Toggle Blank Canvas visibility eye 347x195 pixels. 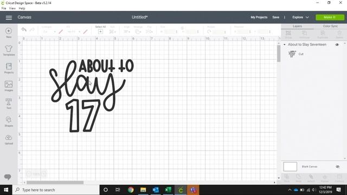click(337, 166)
